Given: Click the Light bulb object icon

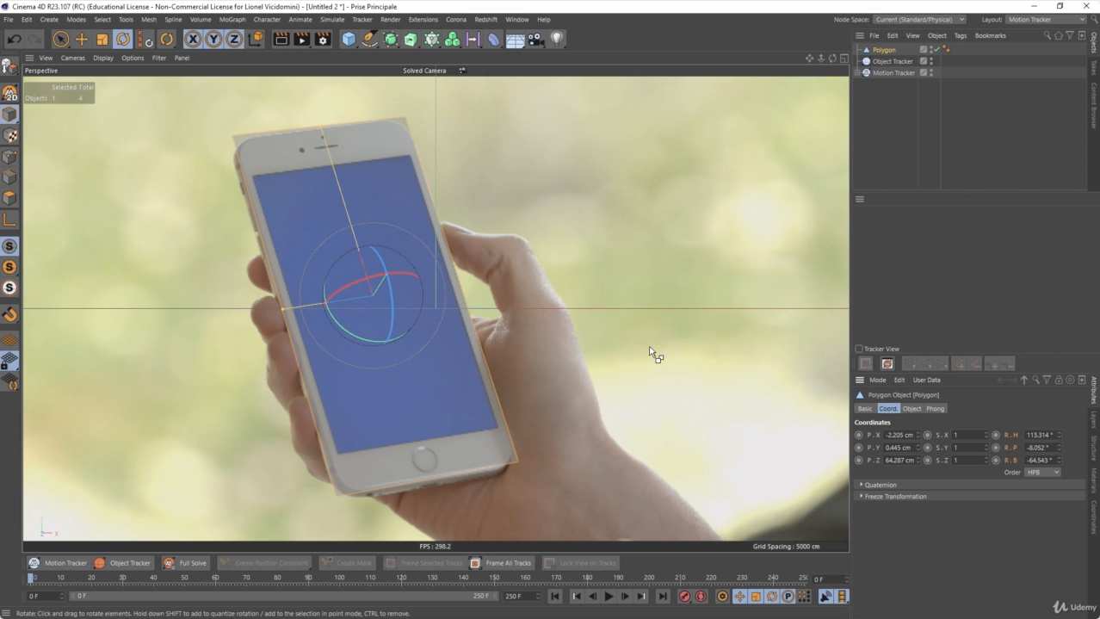Looking at the screenshot, I should pos(557,39).
